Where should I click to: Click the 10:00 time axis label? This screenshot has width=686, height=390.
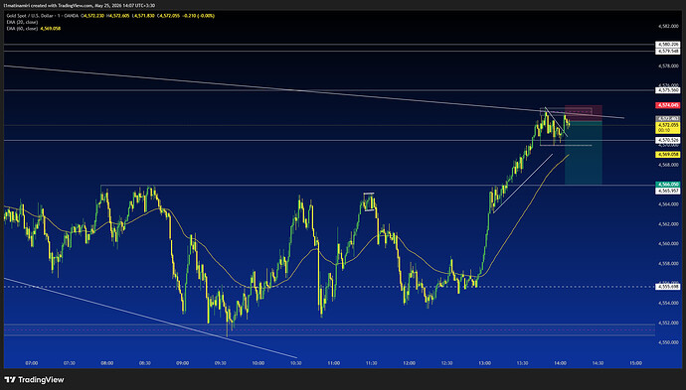click(x=258, y=363)
